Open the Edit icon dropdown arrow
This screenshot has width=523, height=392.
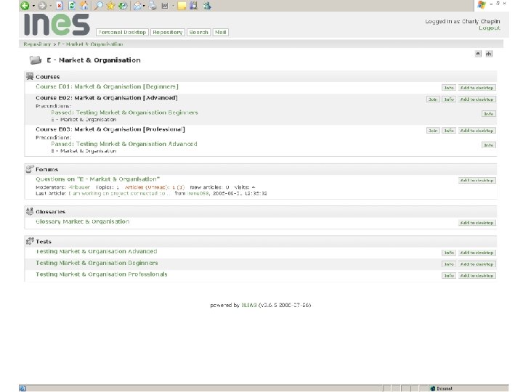point(173,6)
